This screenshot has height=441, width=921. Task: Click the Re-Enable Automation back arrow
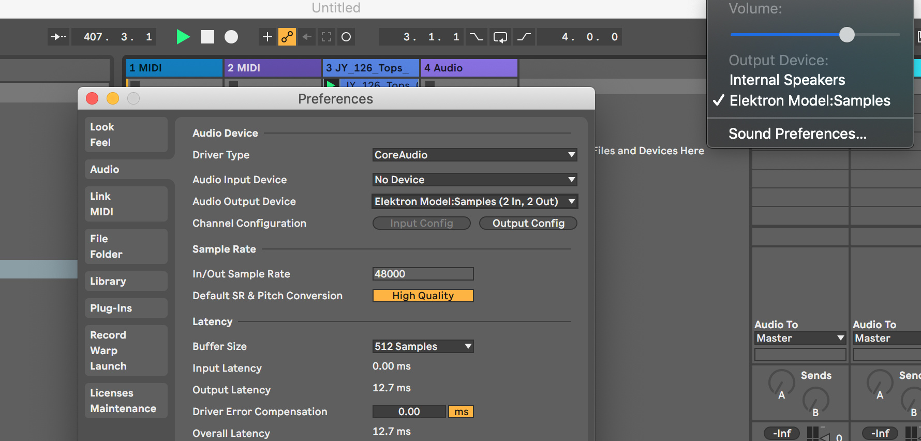(x=307, y=37)
